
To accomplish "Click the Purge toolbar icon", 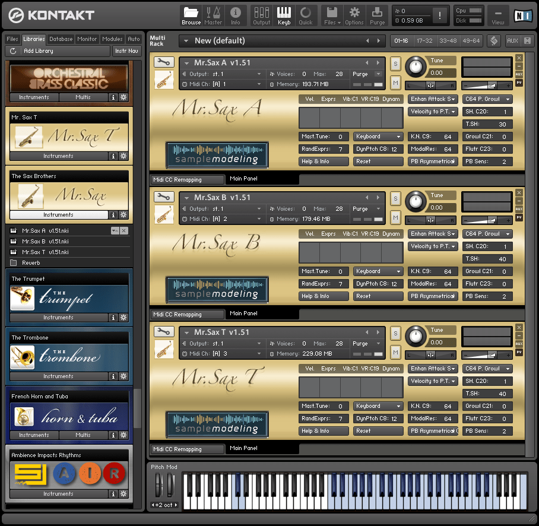I will click(x=377, y=16).
